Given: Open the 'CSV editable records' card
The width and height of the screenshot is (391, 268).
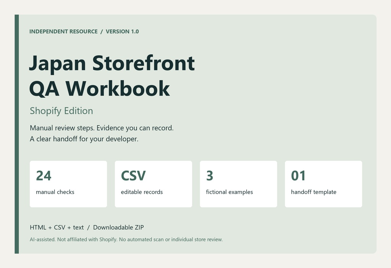Looking at the screenshot, I should 153,184.
